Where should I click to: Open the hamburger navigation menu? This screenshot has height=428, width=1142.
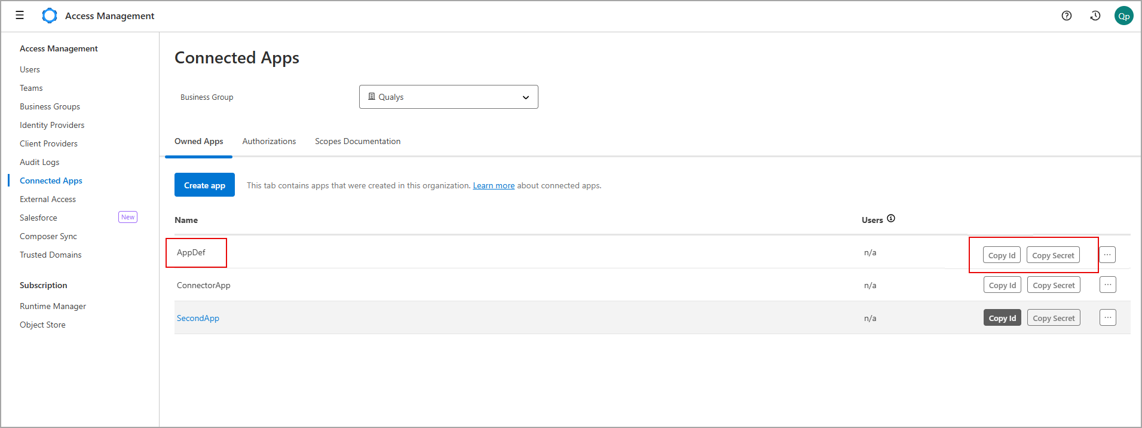20,16
